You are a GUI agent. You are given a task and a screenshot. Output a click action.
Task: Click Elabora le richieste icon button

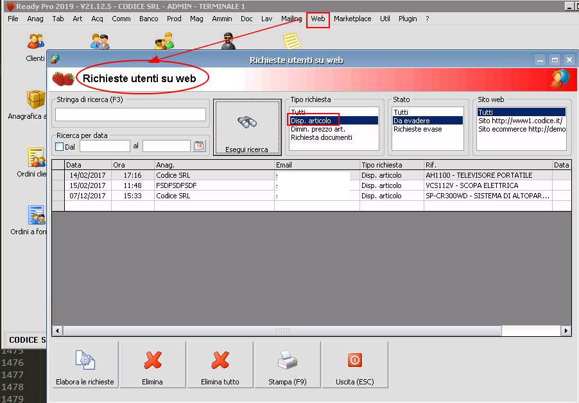(85, 365)
